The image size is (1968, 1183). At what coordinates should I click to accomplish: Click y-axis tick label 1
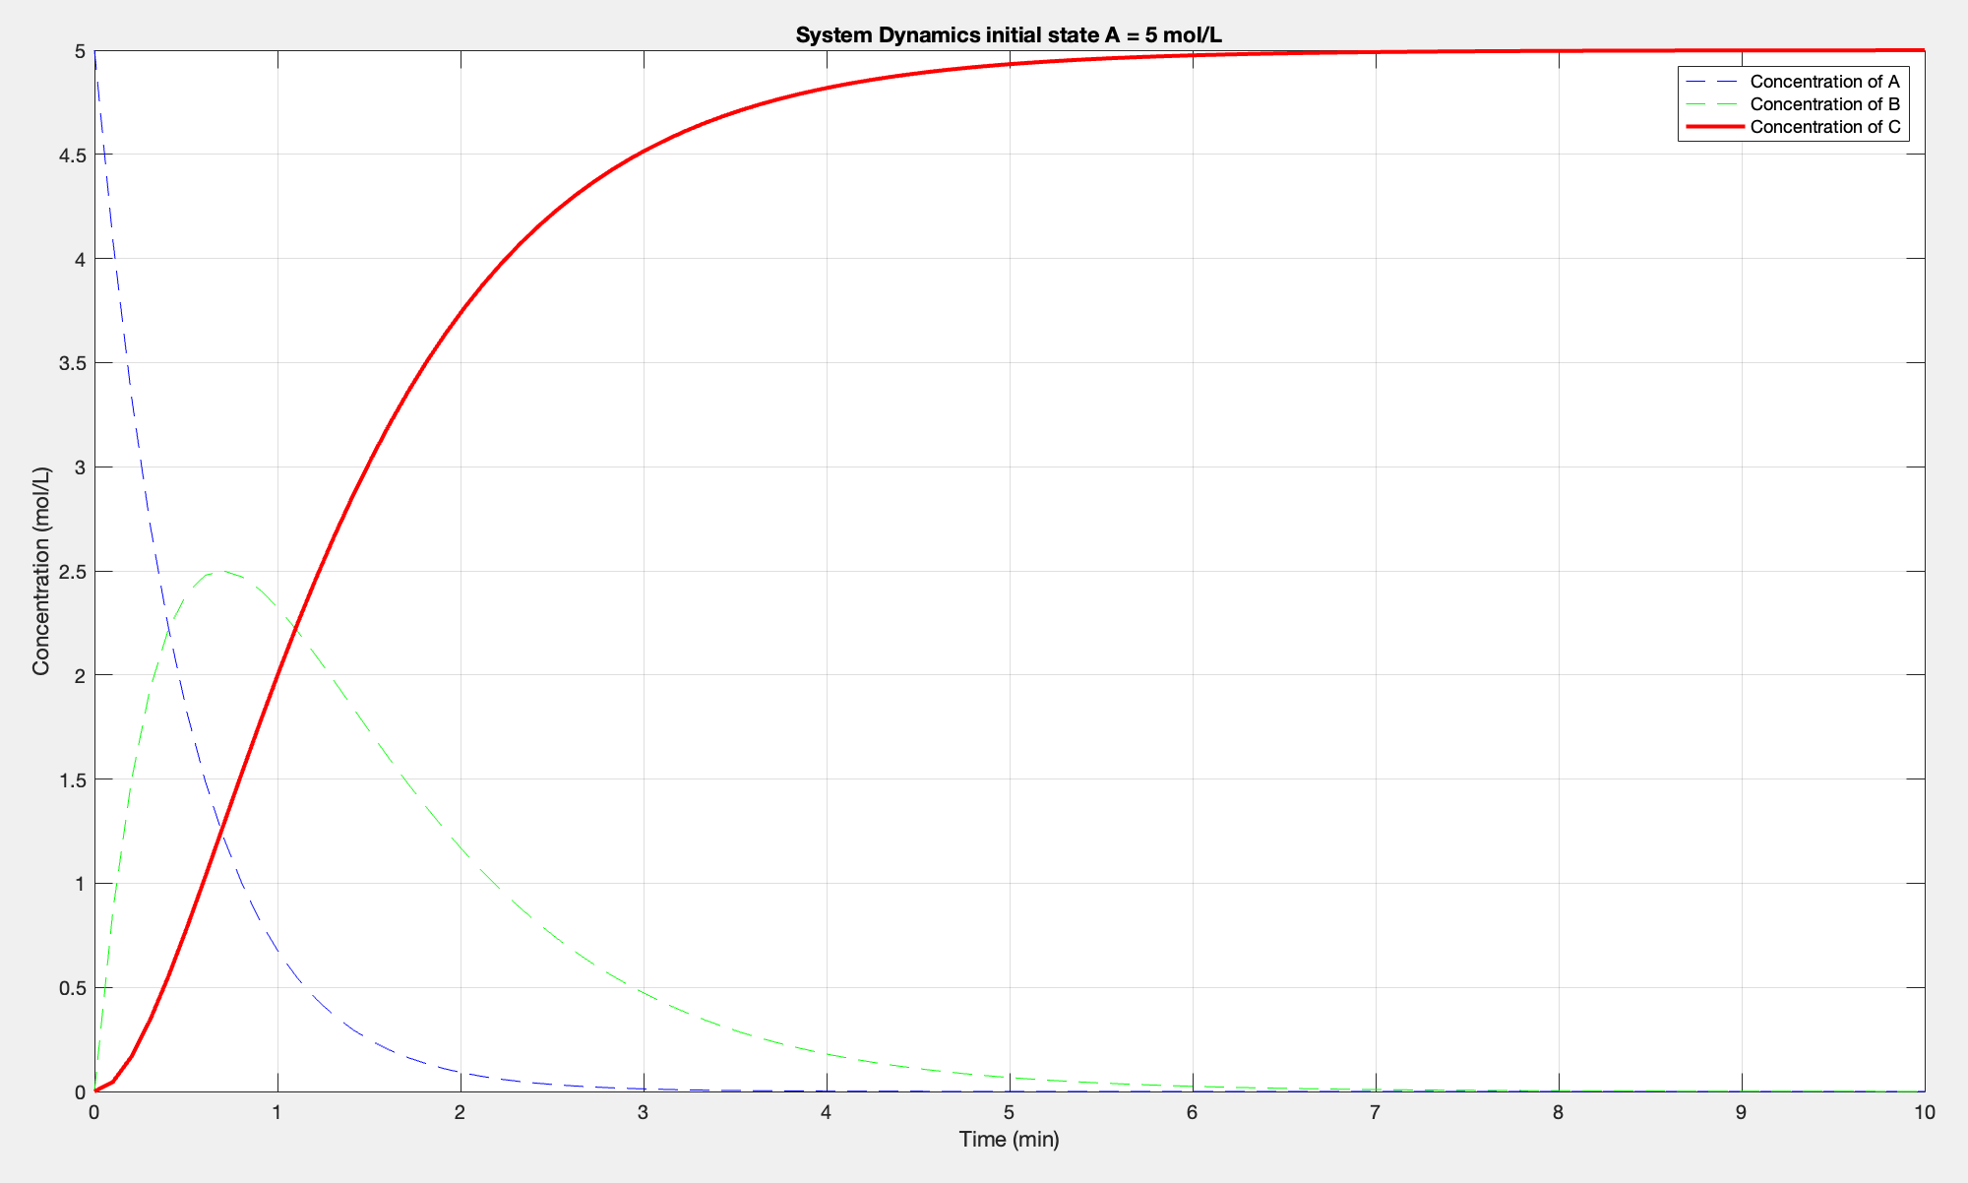click(79, 884)
